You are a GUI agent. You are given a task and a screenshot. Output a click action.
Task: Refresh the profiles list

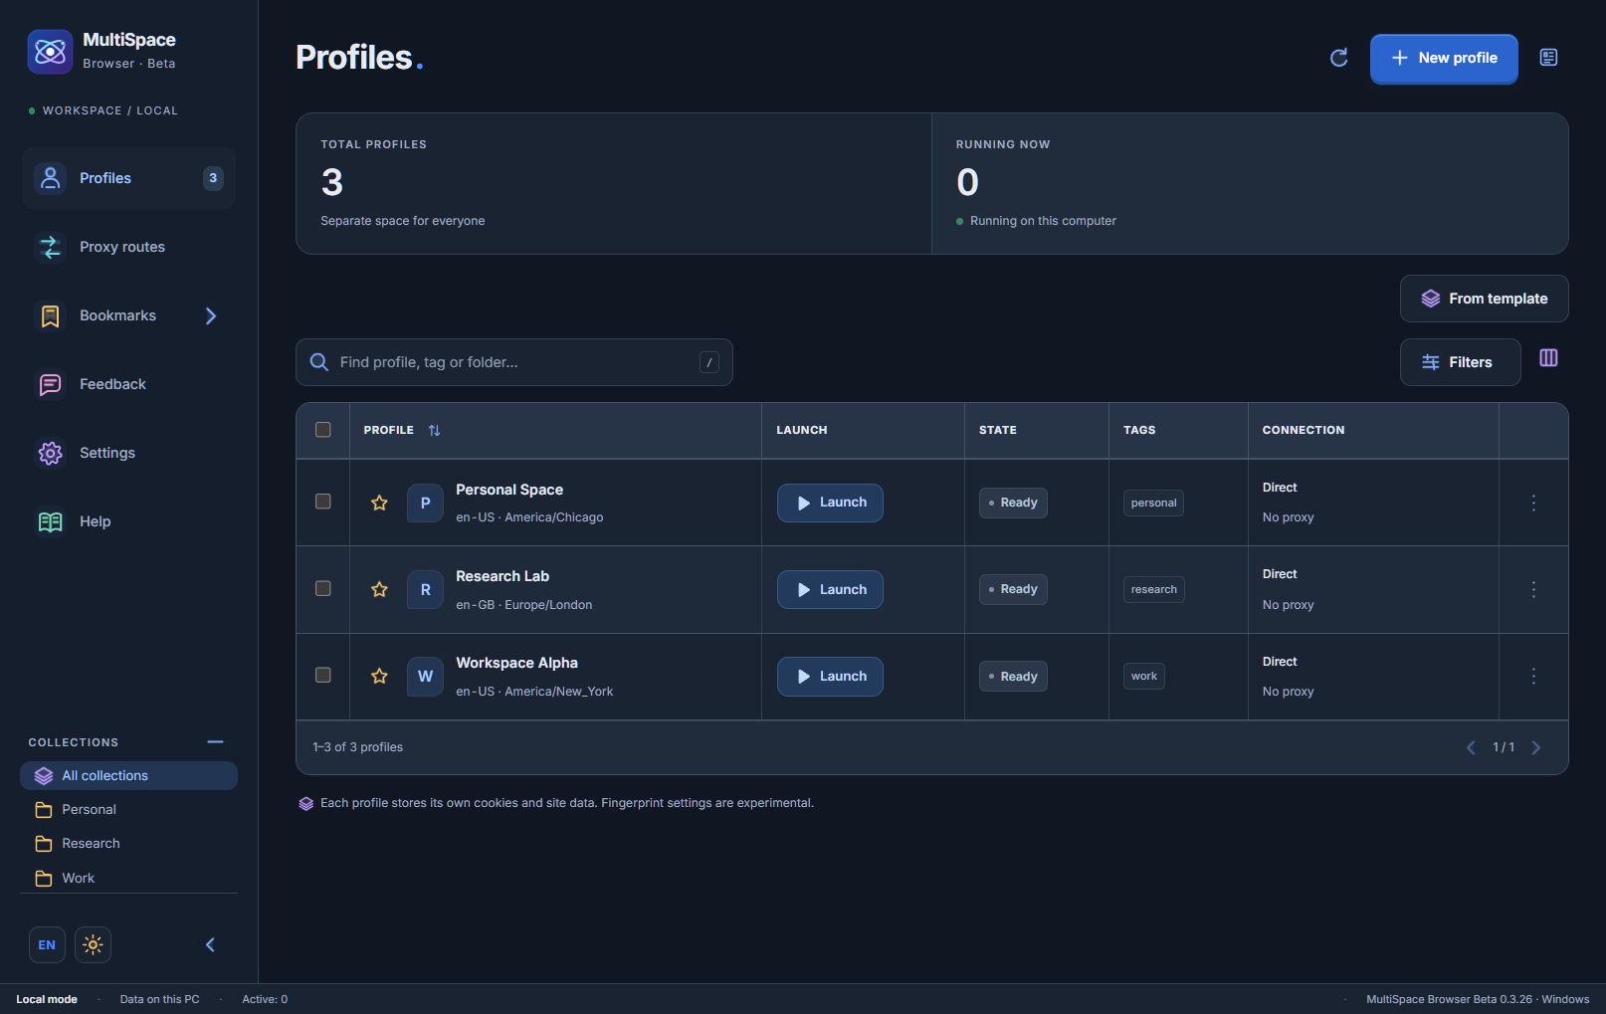click(x=1339, y=58)
